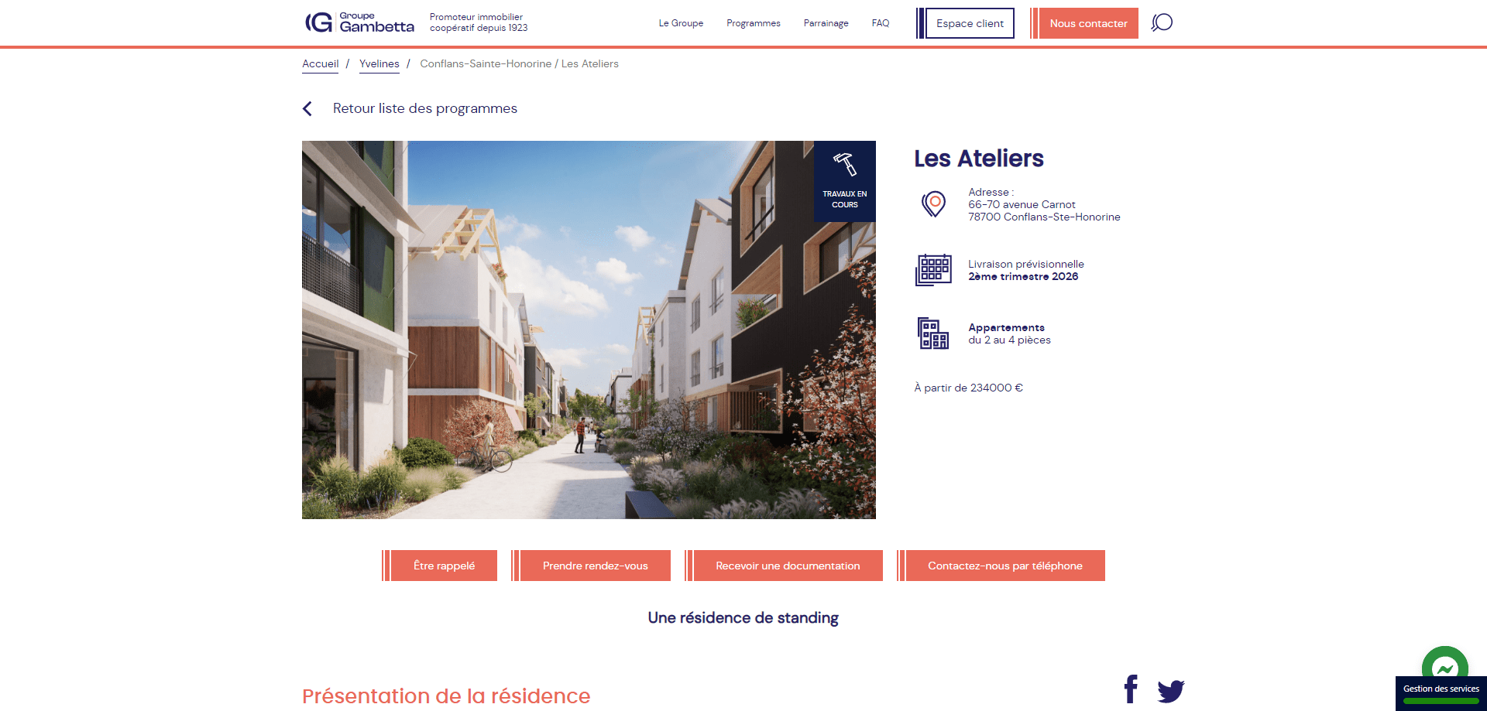Viewport: 1487px width, 711px height.
Task: Open the Le Groupe menu
Action: (x=681, y=23)
